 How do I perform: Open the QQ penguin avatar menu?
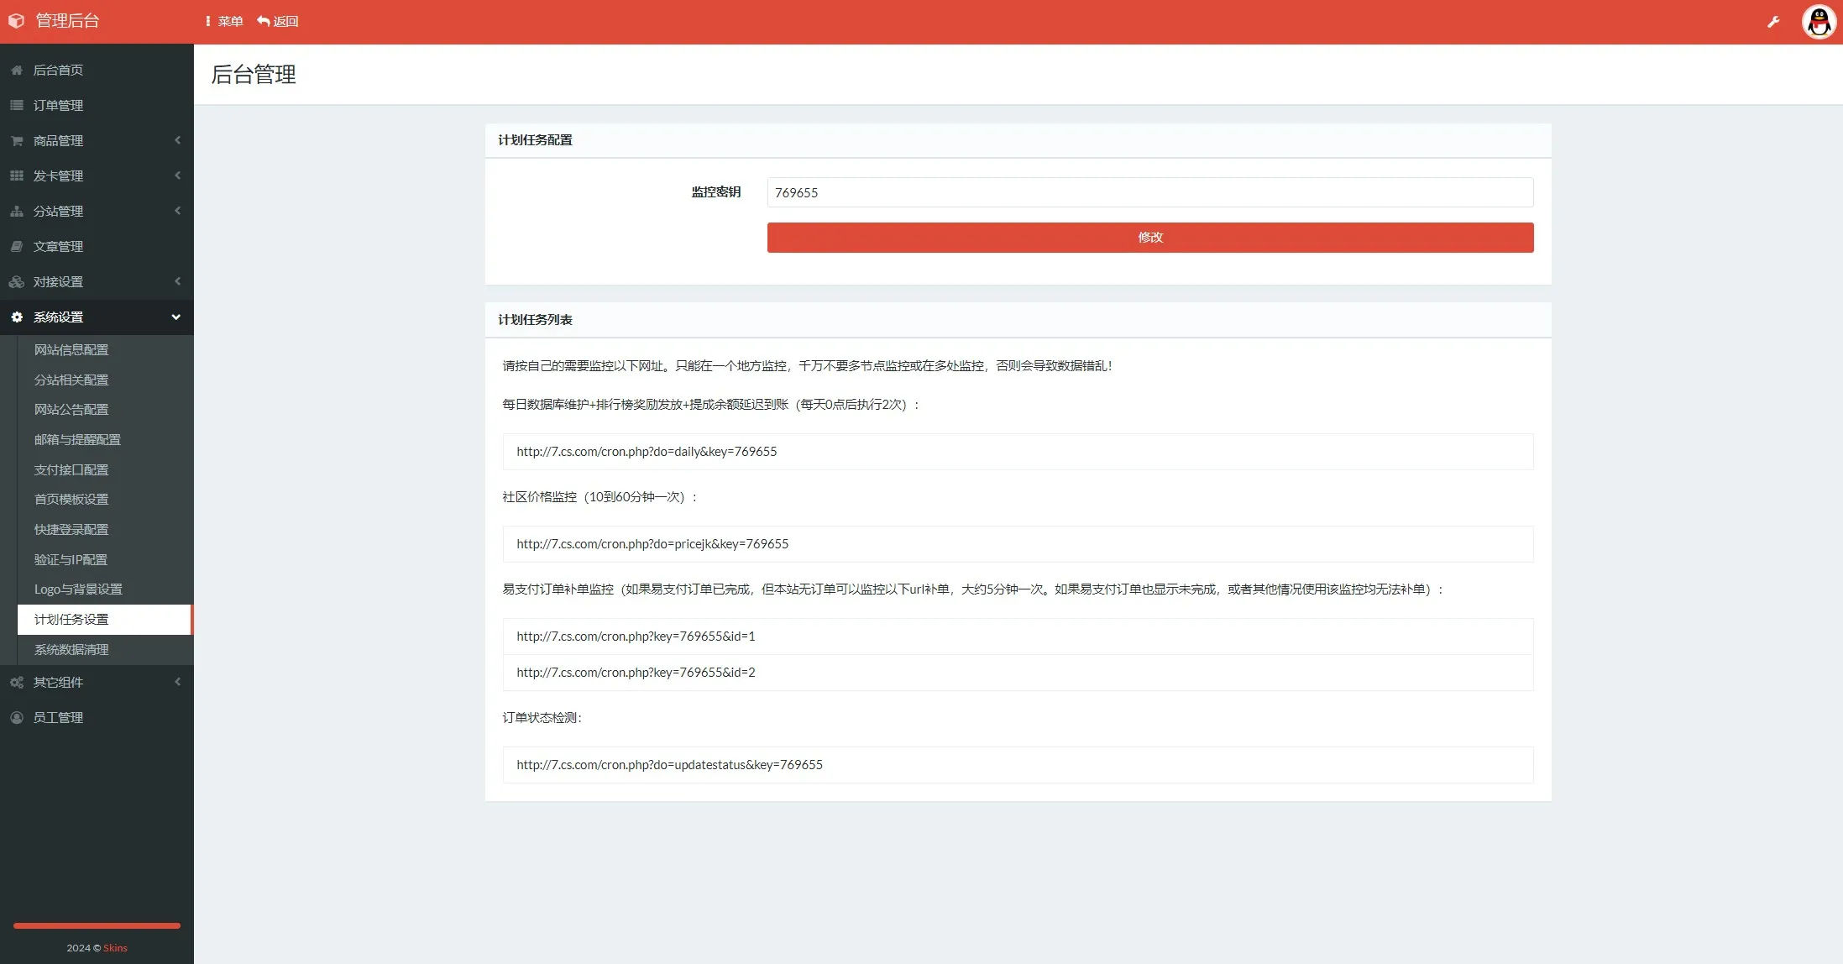pyautogui.click(x=1819, y=22)
